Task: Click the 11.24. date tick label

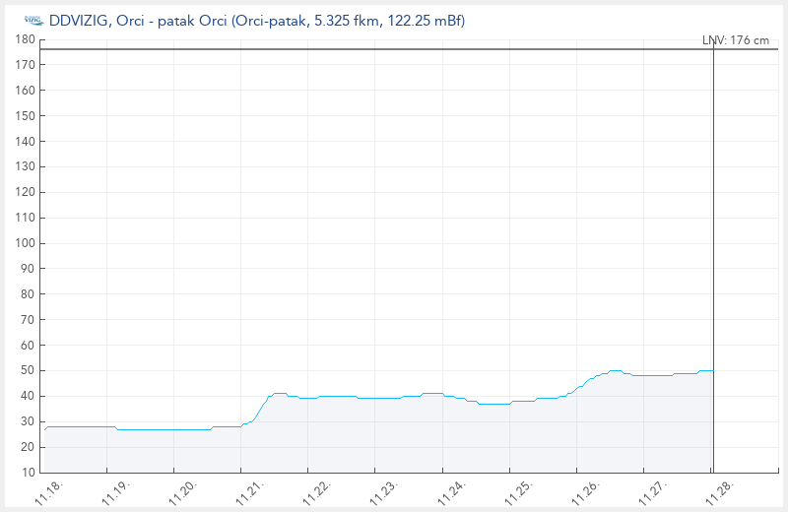Action: click(451, 492)
